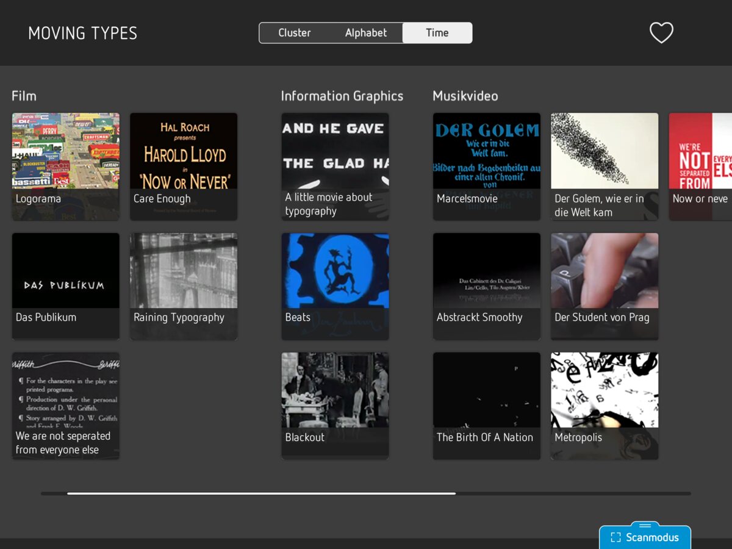Open We are not seperated from everyone else
The width and height of the screenshot is (732, 549).
[66, 406]
